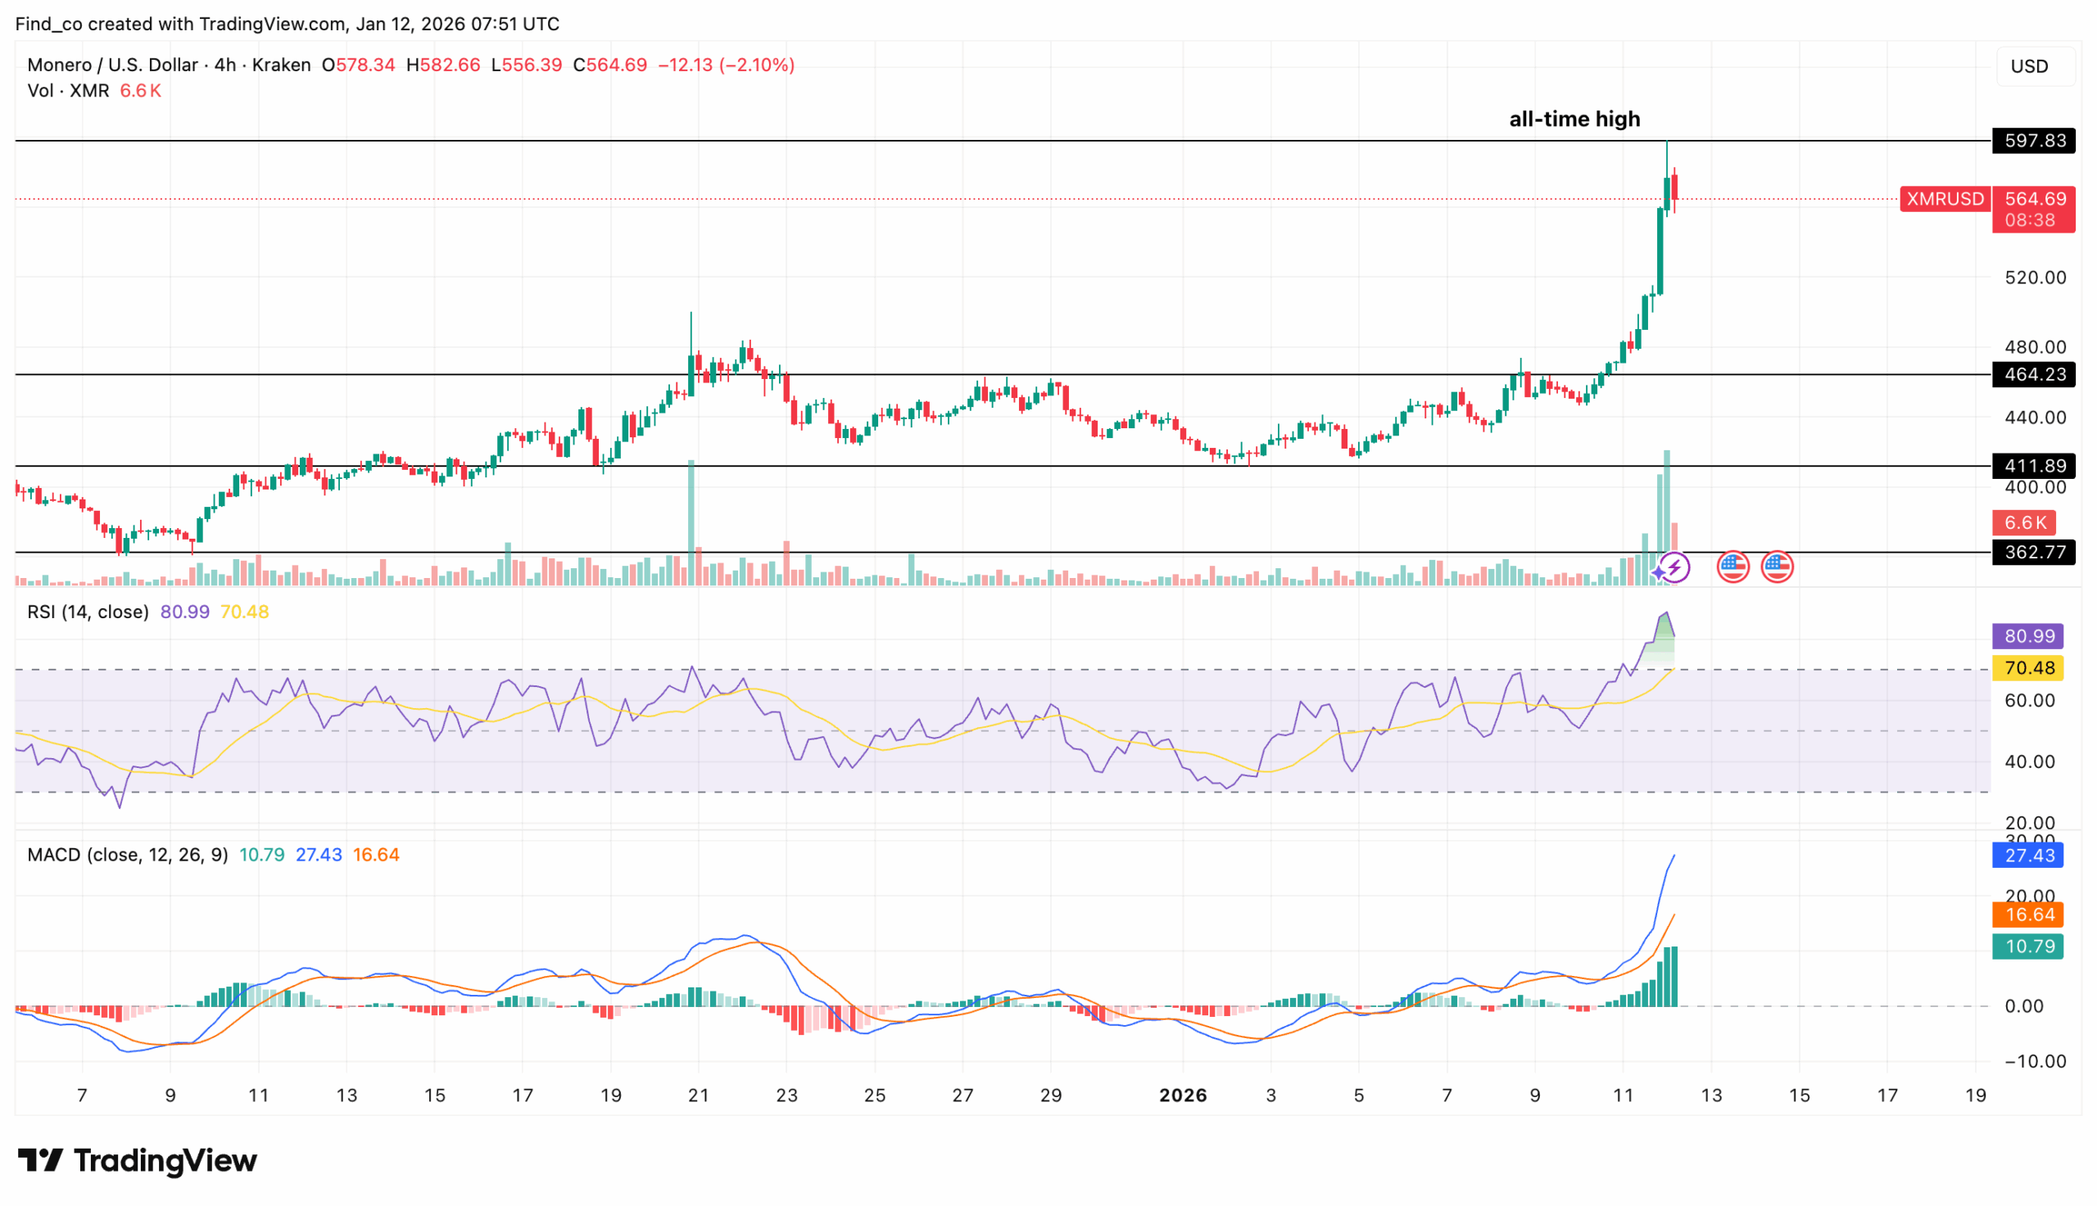Select the MACD (close, 12, 26, 9) legend

[128, 855]
